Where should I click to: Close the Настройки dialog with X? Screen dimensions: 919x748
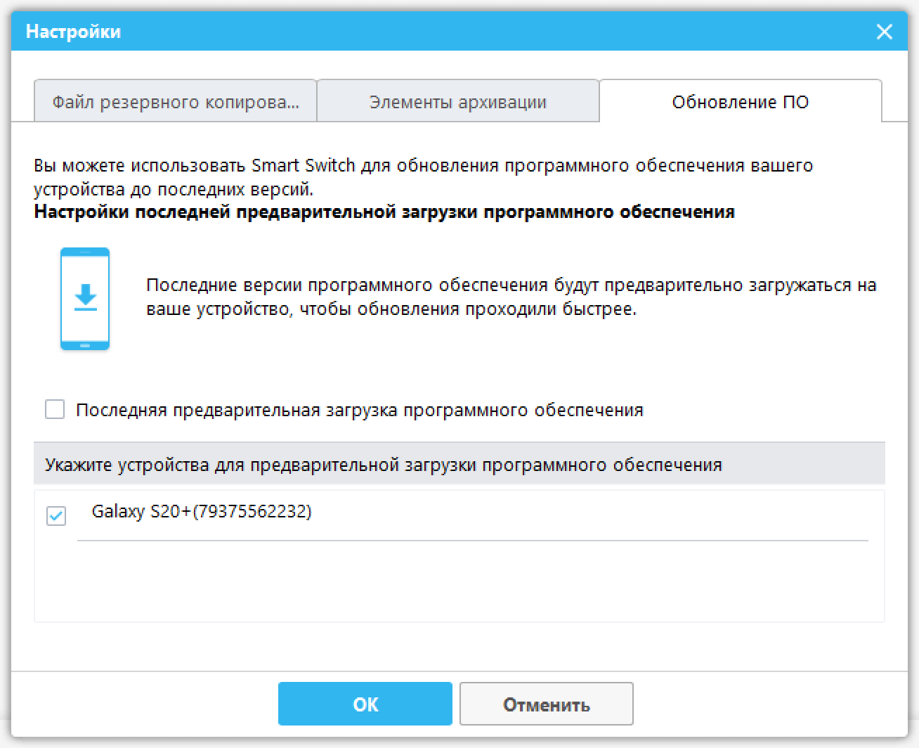pos(884,32)
